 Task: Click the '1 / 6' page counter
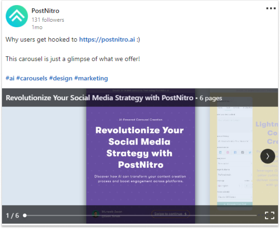12,216
